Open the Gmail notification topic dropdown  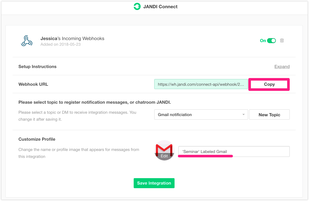201,114
